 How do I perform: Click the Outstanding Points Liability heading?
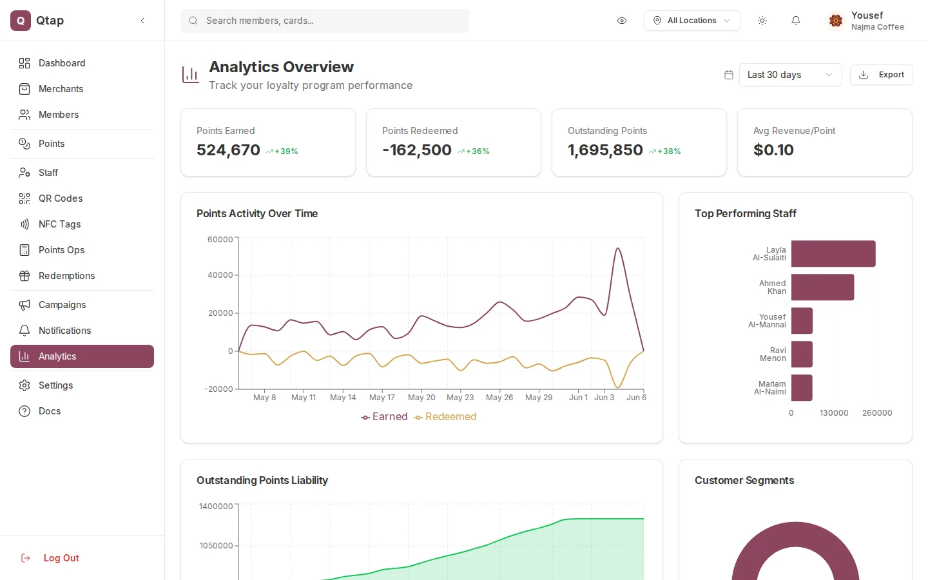[262, 480]
